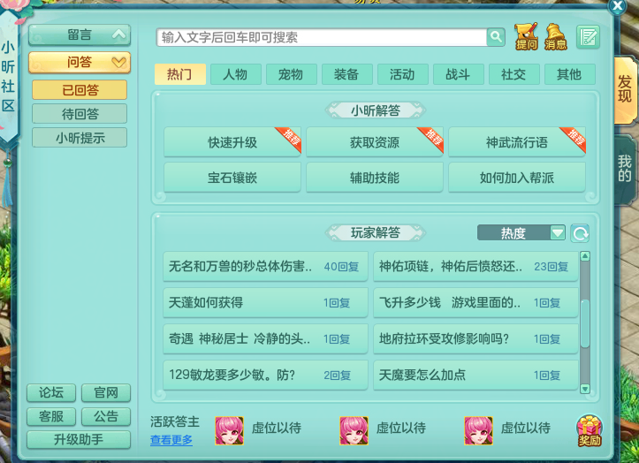
Task: Click the third 虚位以待 avatar
Action: click(478, 429)
